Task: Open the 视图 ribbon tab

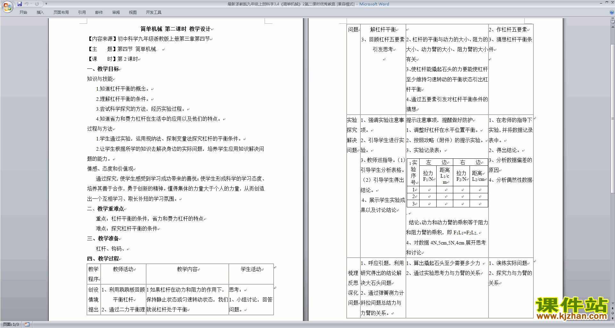Action: (x=133, y=12)
